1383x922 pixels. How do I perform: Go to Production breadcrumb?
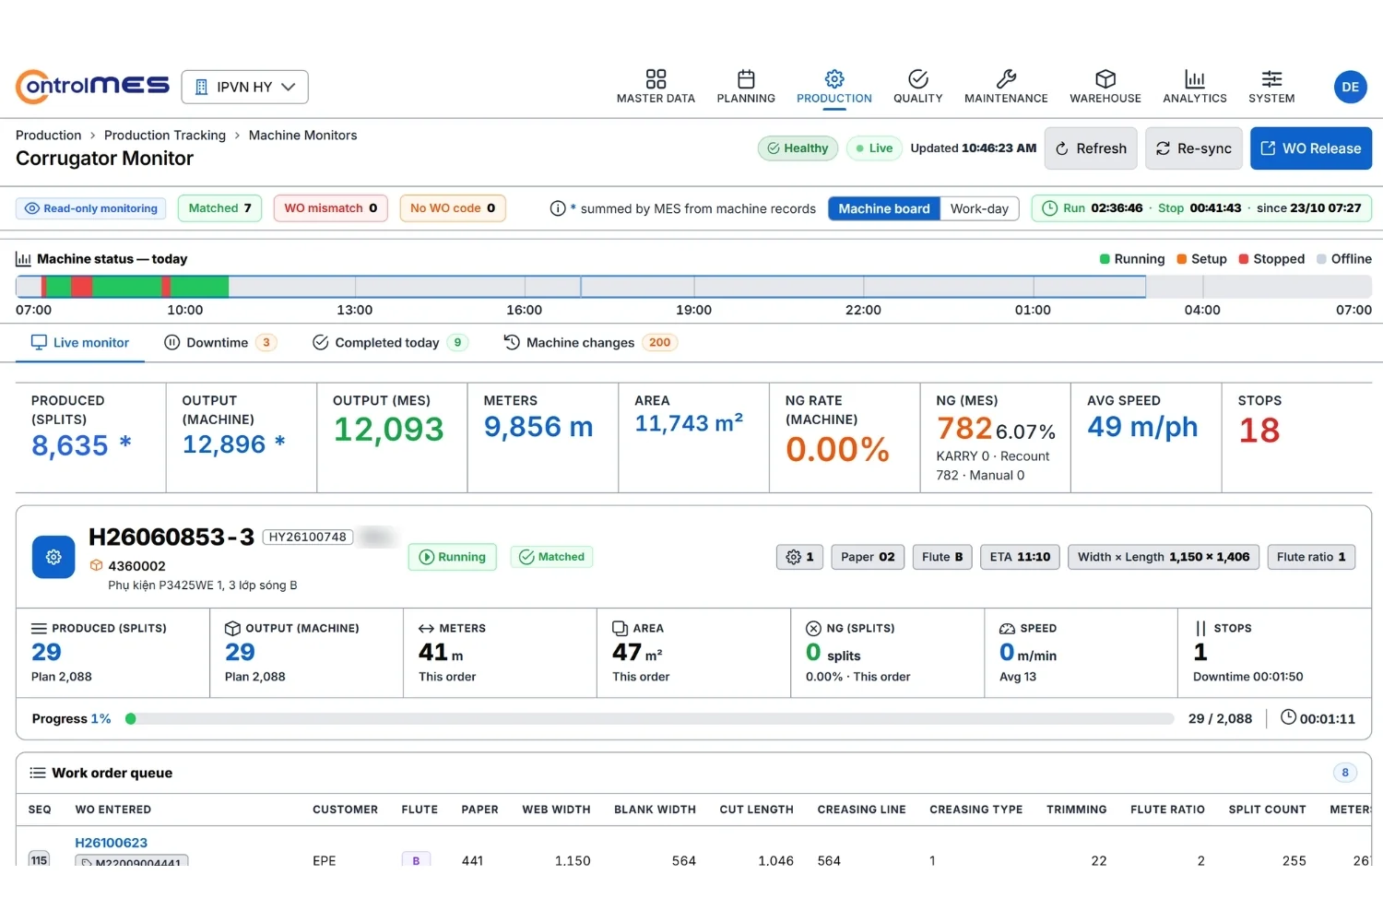click(x=48, y=135)
